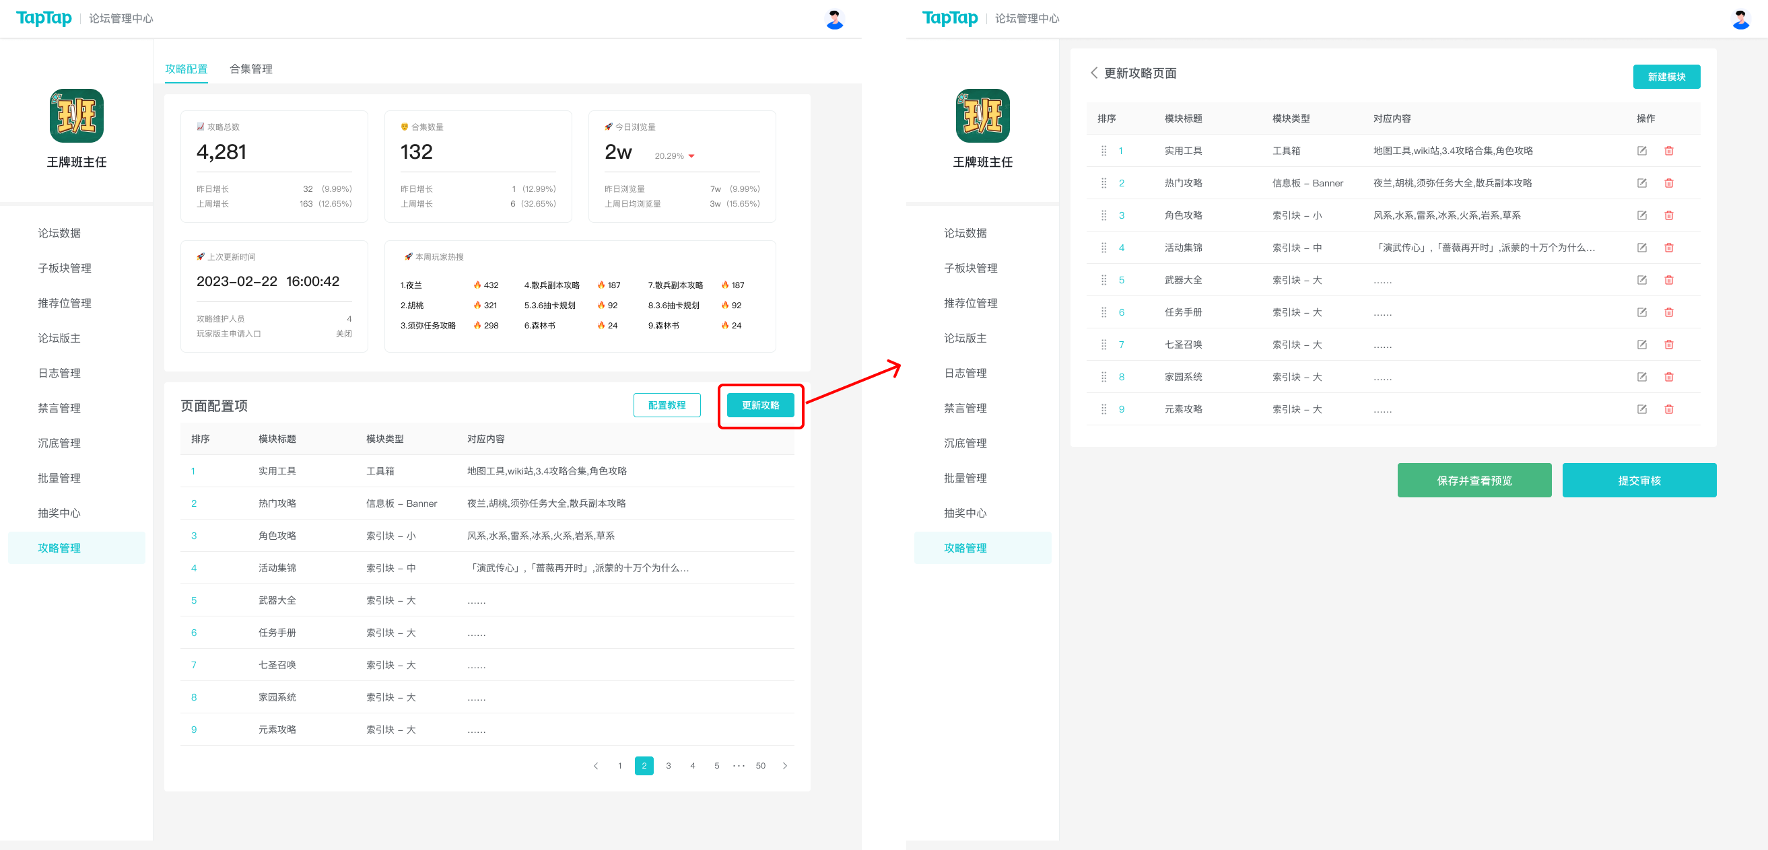Delete the 热门攻略 module row

click(1668, 183)
